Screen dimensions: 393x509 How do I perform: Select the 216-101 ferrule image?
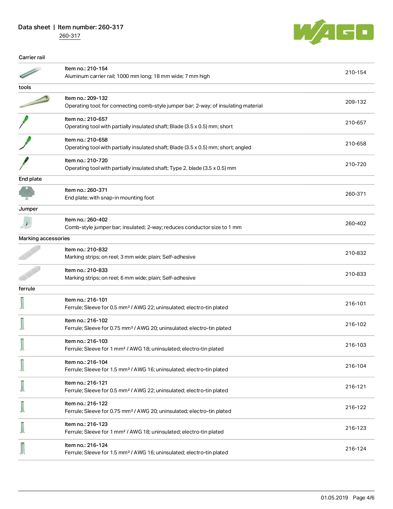tap(22, 303)
